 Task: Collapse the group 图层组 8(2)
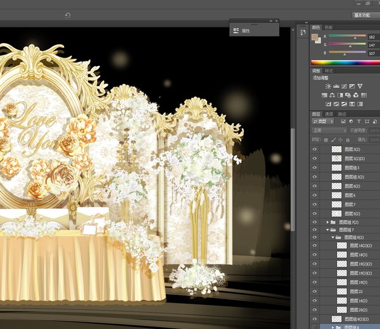click(x=333, y=237)
